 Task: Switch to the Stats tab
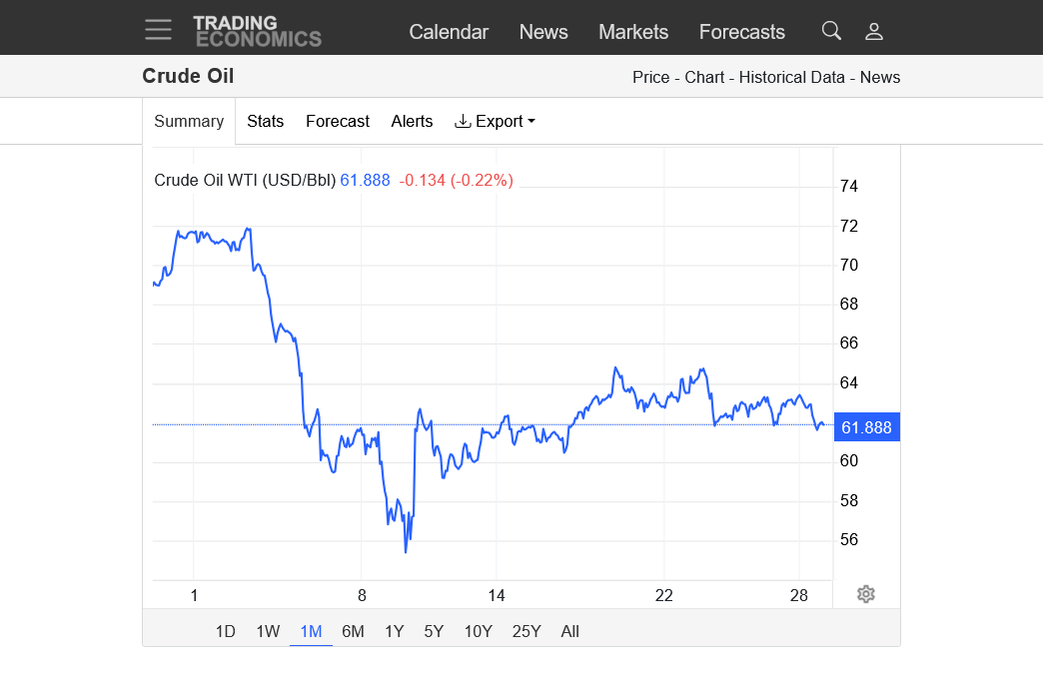coord(265,121)
